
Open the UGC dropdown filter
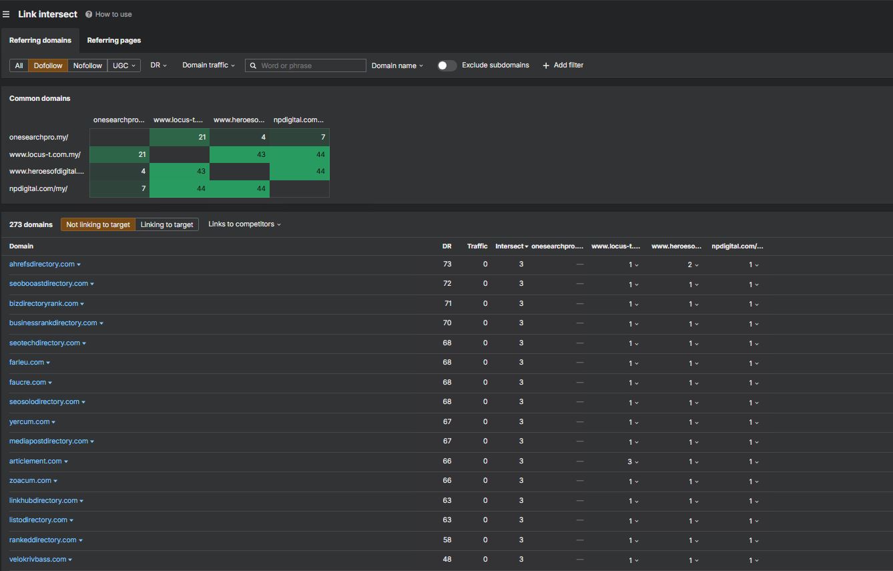pyautogui.click(x=123, y=65)
